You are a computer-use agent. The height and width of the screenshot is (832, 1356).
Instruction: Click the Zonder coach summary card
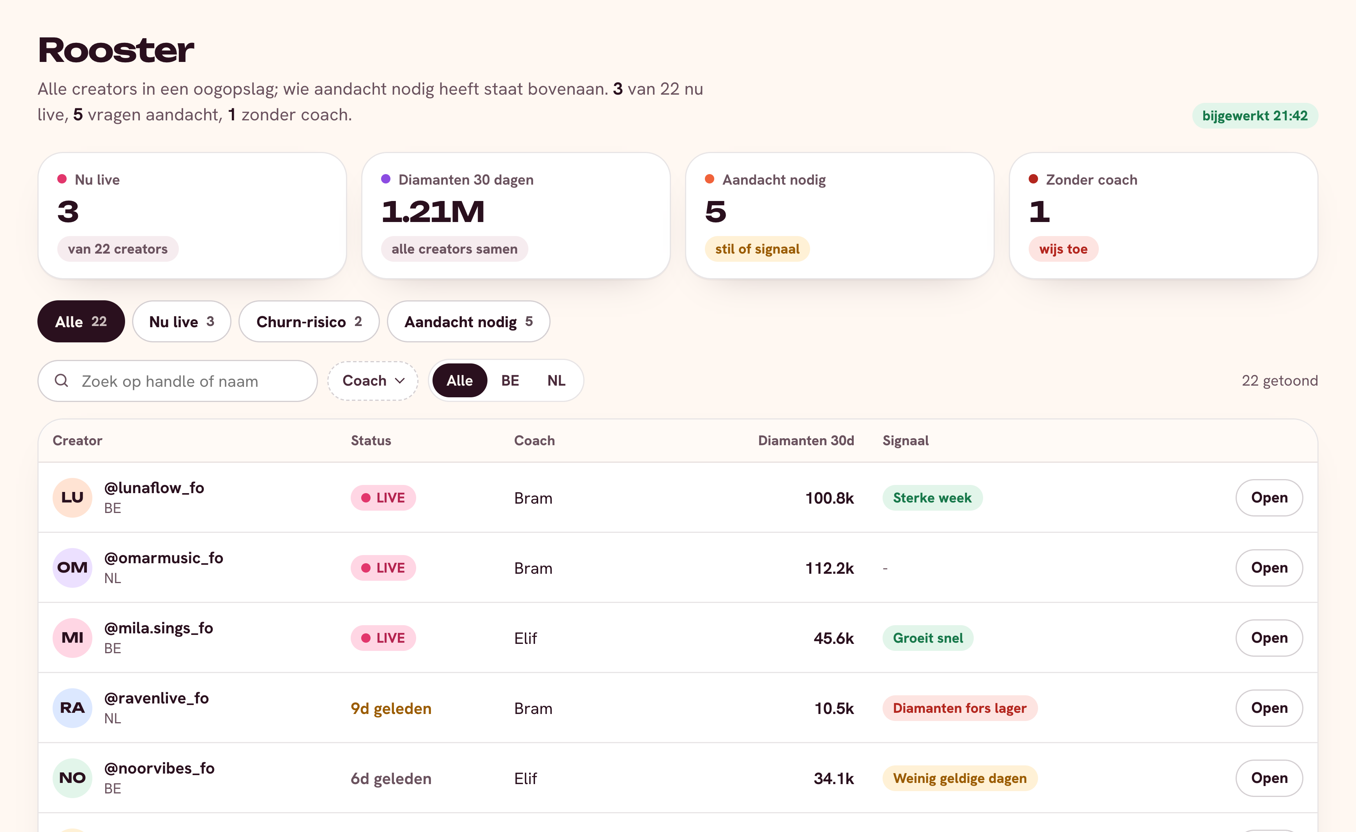[1164, 216]
